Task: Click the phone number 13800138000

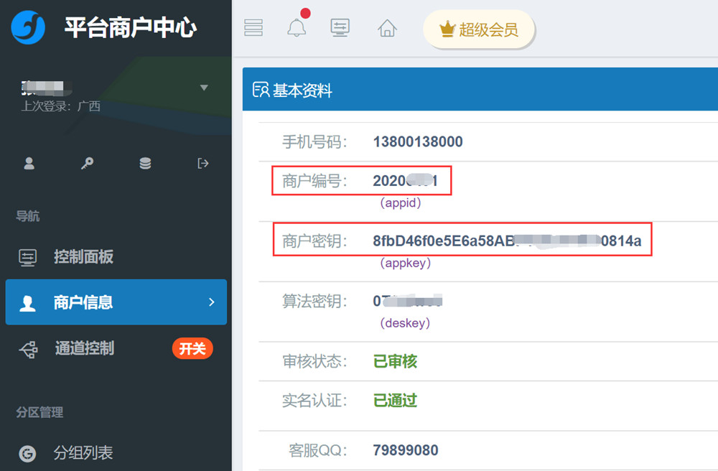Action: click(x=418, y=141)
